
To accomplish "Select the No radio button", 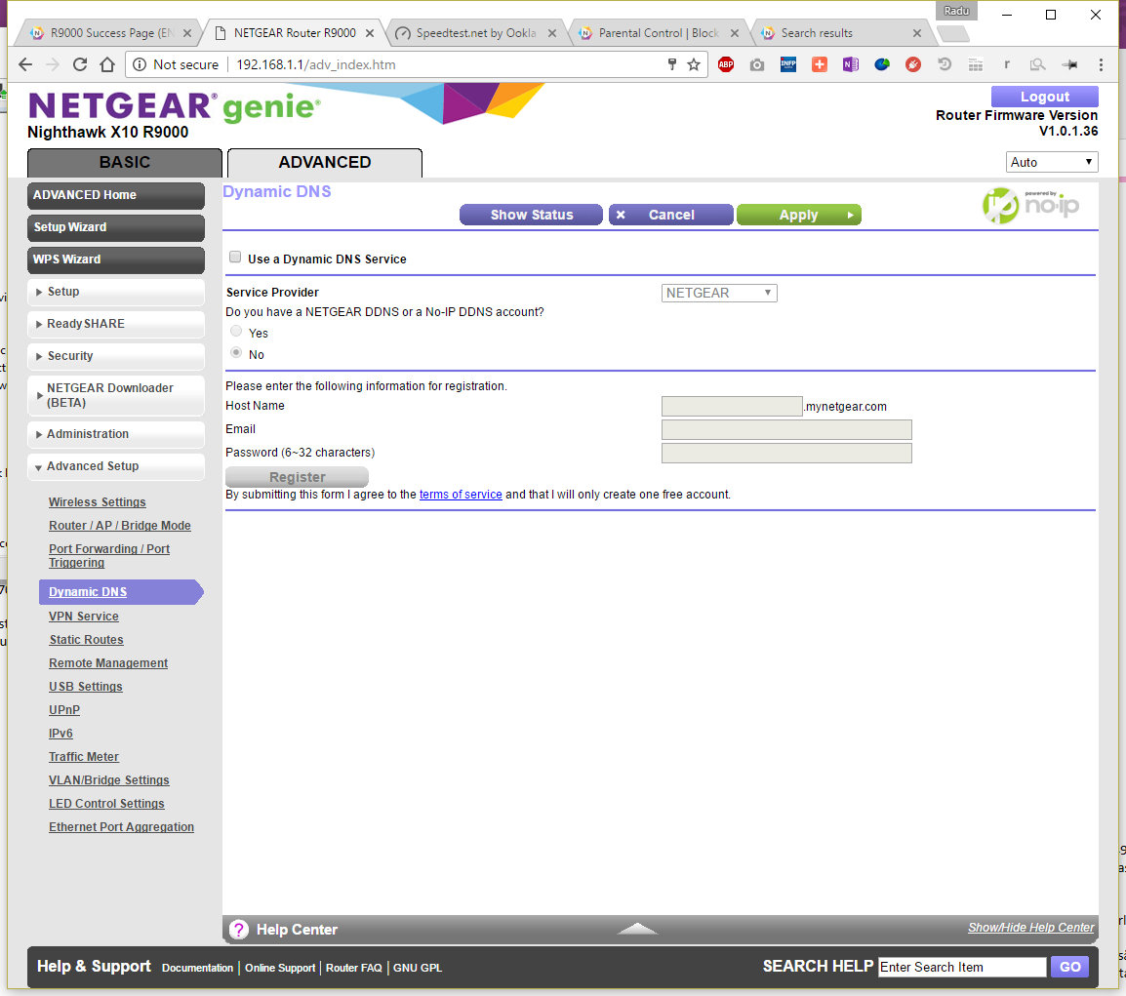I will (x=236, y=353).
